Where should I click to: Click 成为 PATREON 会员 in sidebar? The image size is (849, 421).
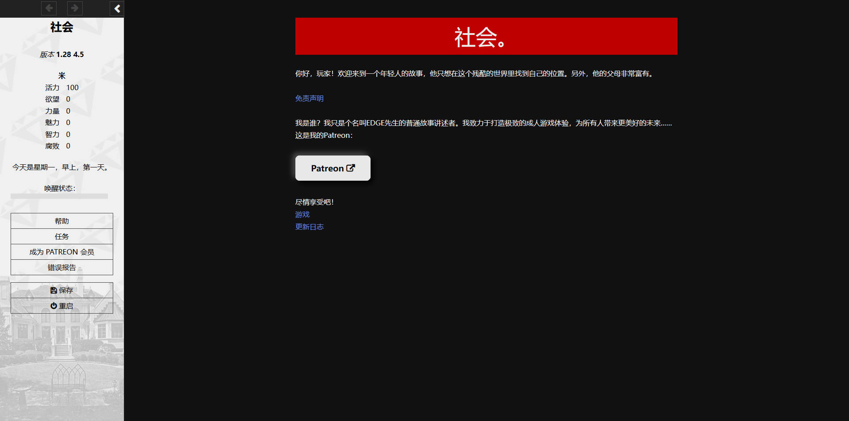tap(62, 252)
